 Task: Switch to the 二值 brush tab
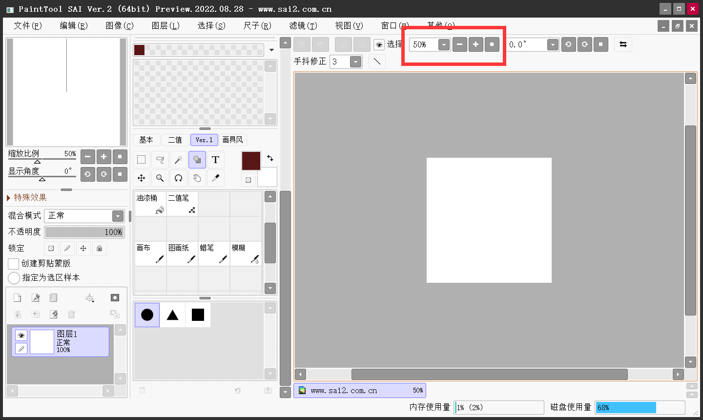click(x=175, y=140)
